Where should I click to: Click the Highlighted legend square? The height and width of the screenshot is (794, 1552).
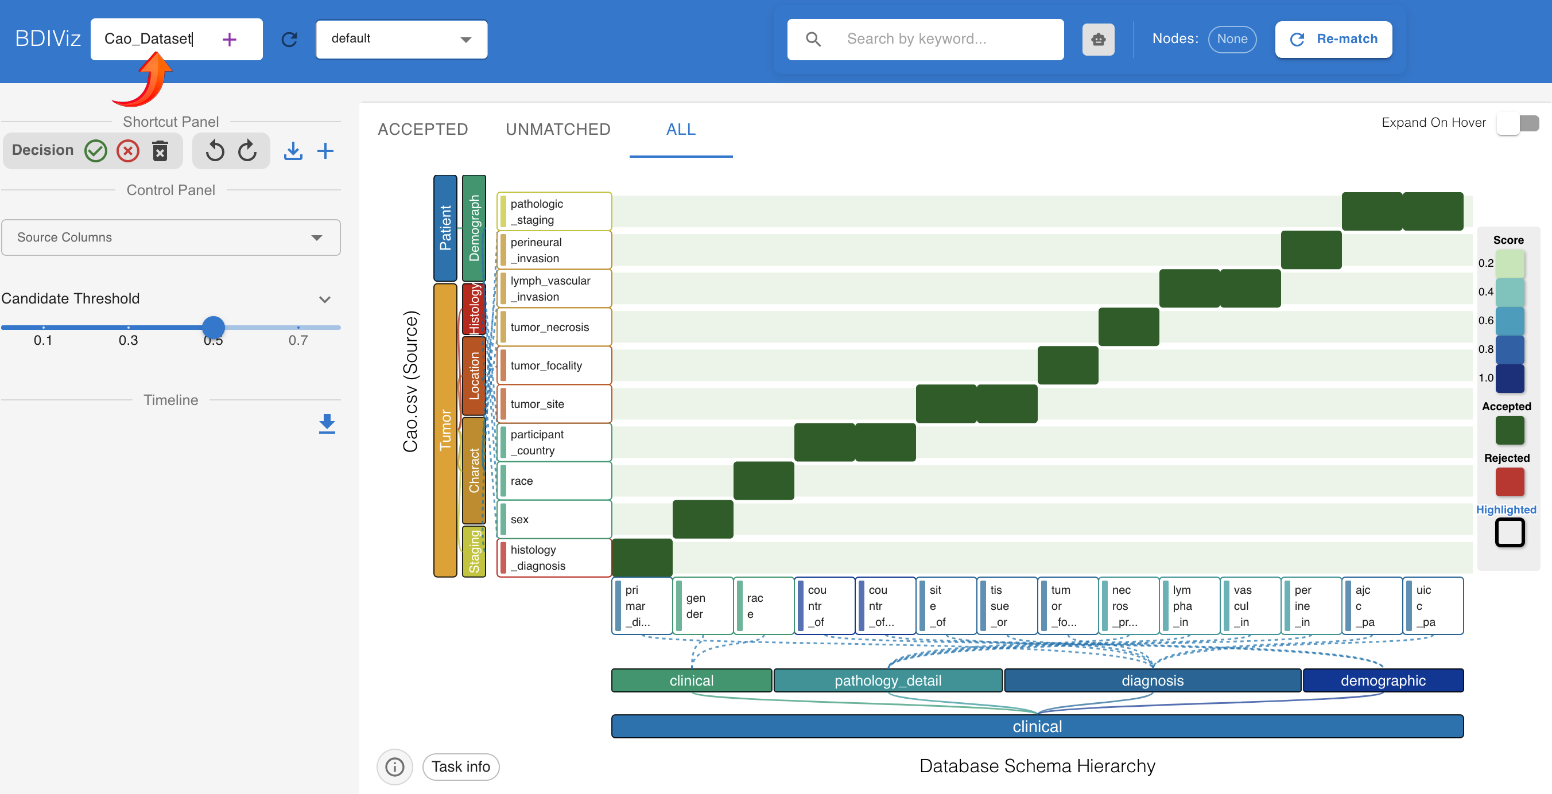tap(1509, 532)
